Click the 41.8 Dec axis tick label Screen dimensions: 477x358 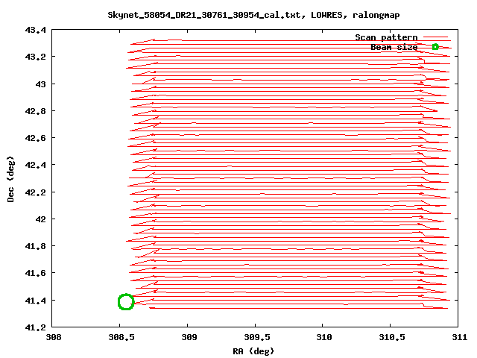click(36, 246)
